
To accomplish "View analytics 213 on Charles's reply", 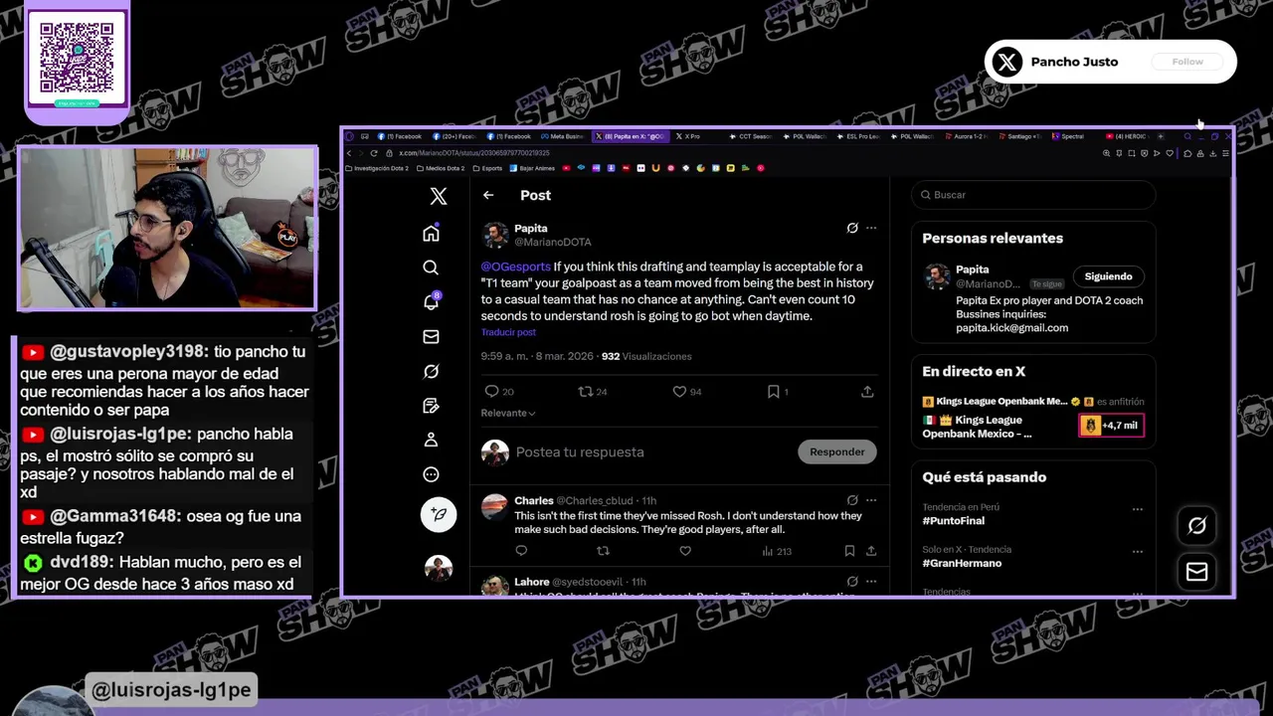I will (777, 551).
